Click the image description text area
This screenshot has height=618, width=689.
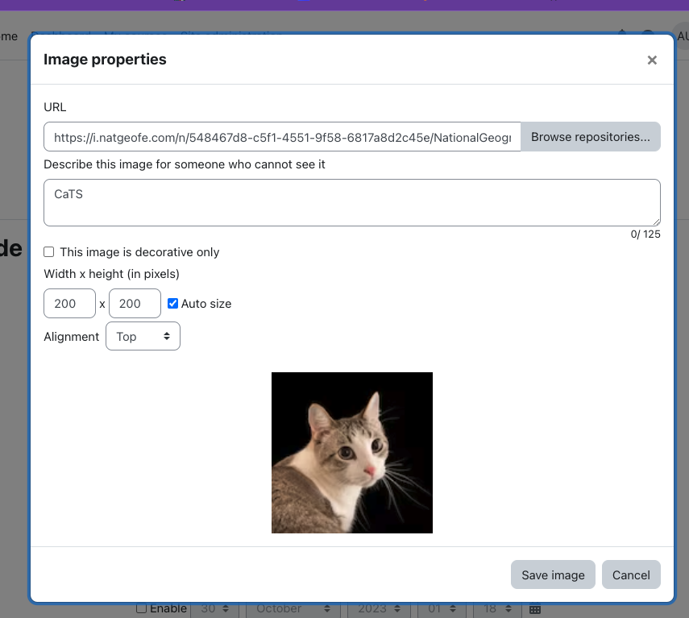[352, 202]
